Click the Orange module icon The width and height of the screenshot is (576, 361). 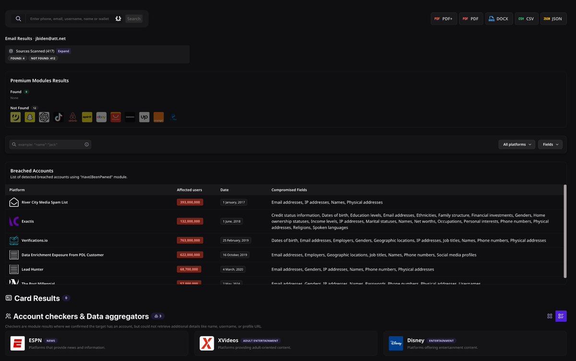pos(158,117)
